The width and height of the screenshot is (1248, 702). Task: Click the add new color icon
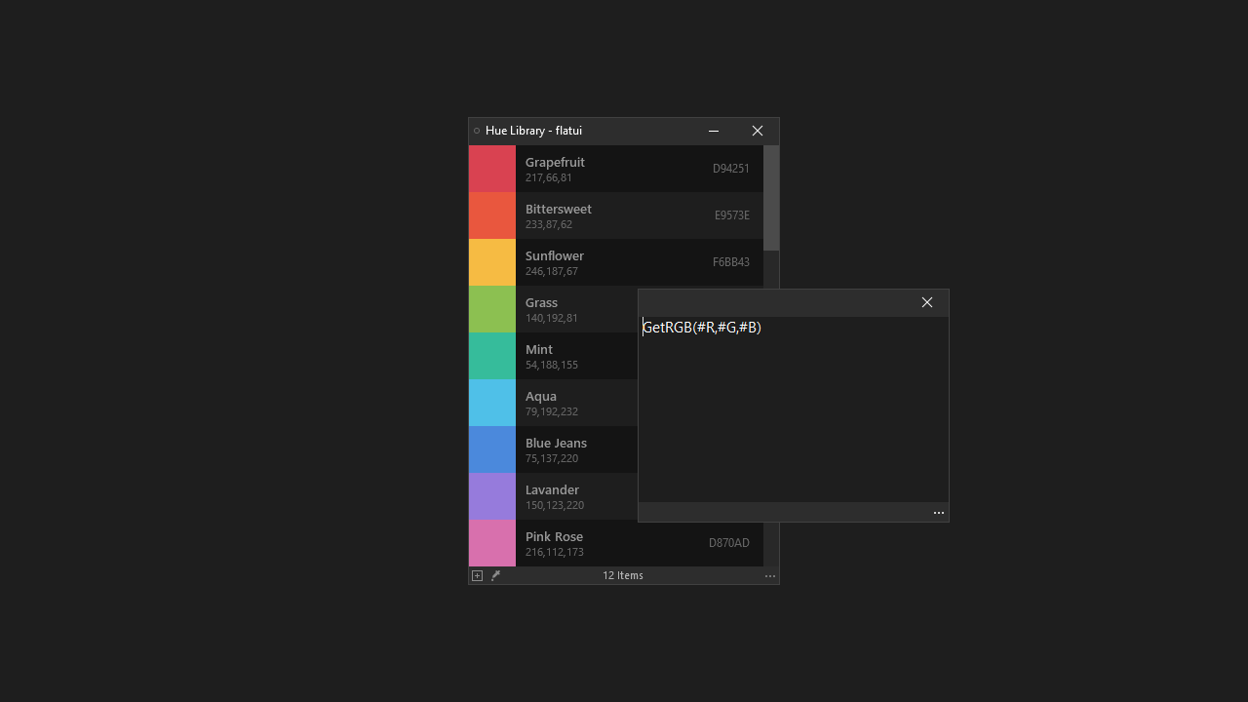[x=477, y=575]
